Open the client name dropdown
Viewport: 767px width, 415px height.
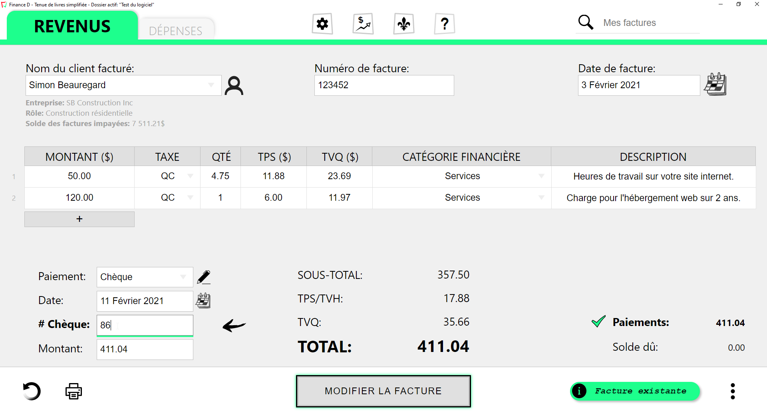[x=211, y=85]
